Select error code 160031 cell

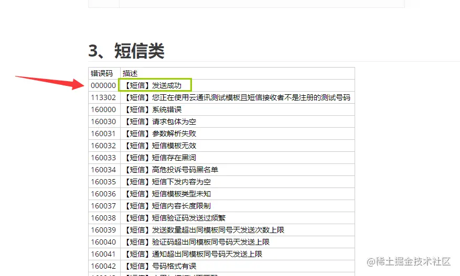103,134
